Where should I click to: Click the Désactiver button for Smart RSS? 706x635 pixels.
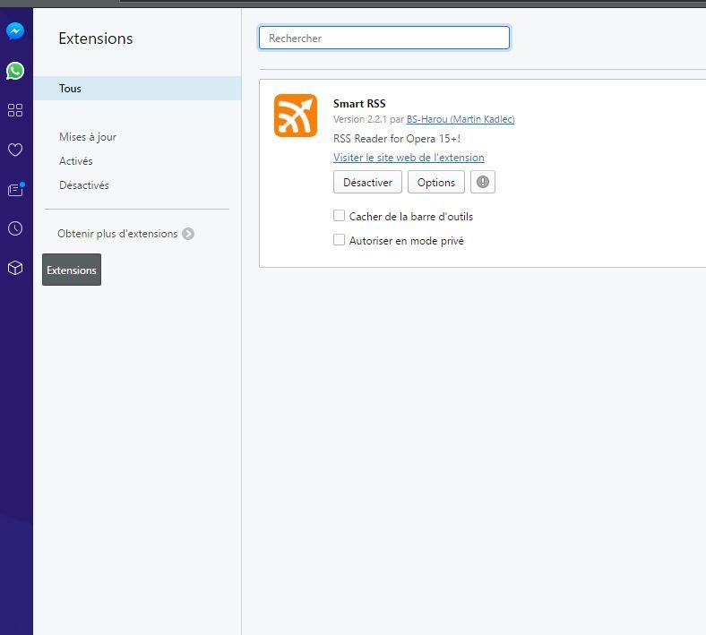(367, 182)
